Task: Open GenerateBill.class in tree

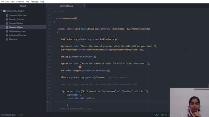Action: point(16,23)
